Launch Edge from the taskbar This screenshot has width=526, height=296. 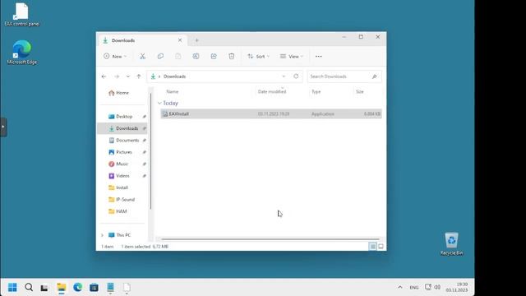click(78, 287)
